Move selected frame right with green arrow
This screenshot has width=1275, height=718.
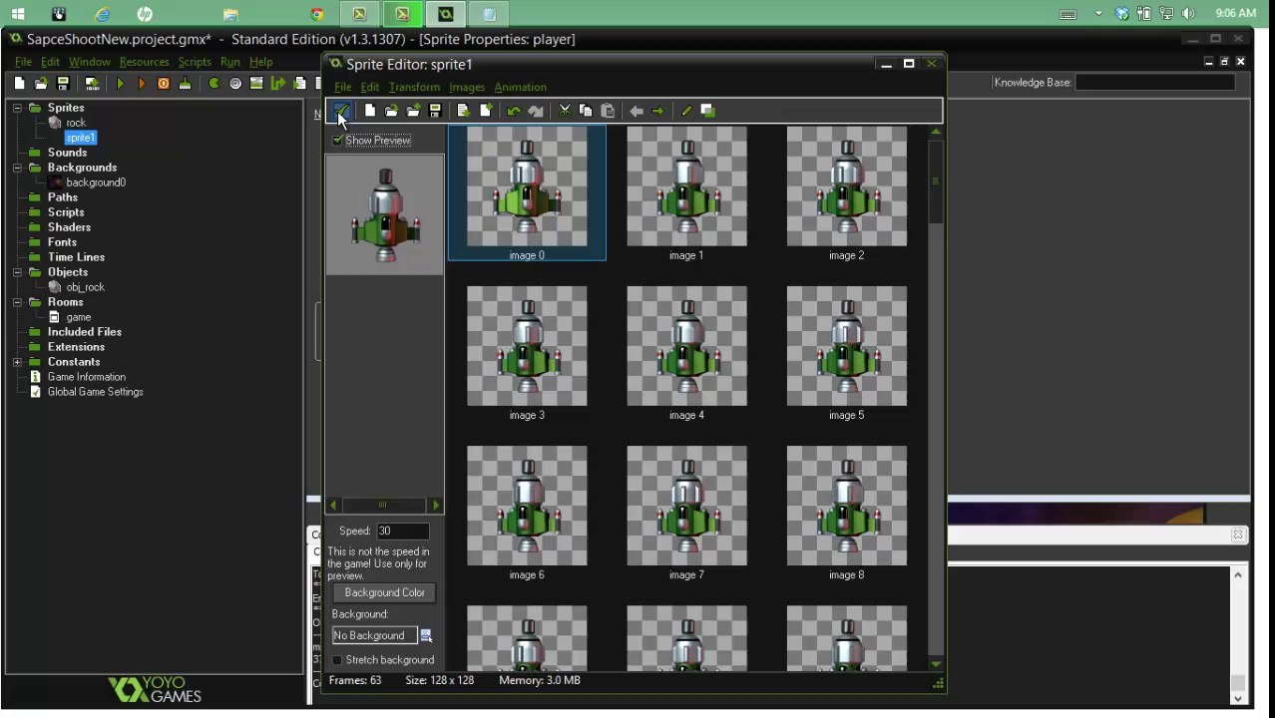(658, 111)
